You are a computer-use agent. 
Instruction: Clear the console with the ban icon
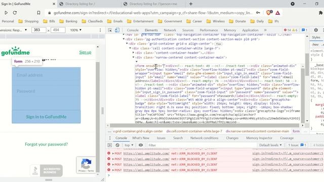[117, 145]
